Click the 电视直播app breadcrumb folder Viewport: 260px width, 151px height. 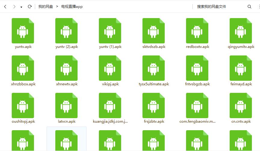point(72,7)
